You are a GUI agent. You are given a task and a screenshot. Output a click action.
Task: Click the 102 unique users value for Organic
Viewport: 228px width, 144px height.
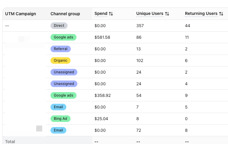(x=140, y=61)
